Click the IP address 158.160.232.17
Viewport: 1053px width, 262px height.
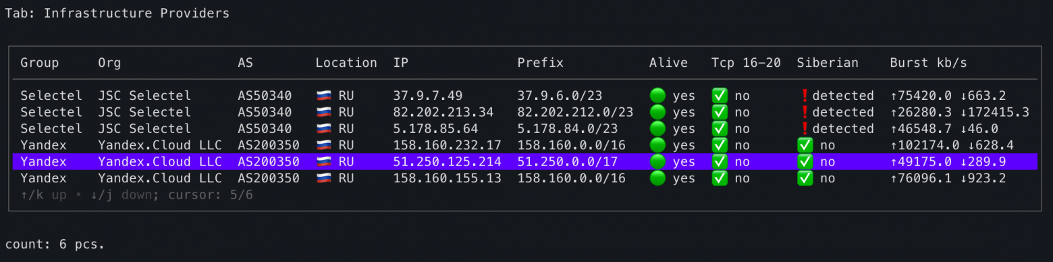(448, 145)
